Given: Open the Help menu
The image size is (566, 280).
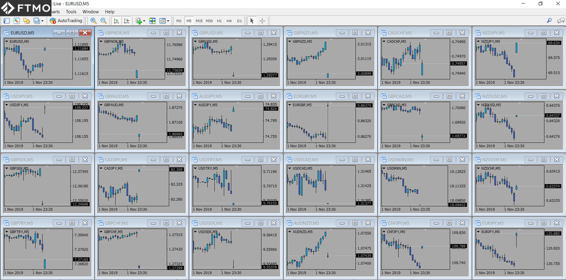Looking at the screenshot, I should tap(109, 11).
